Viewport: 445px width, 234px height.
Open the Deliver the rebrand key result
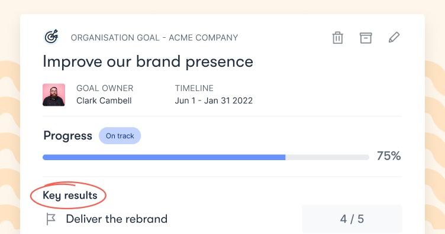tap(117, 219)
